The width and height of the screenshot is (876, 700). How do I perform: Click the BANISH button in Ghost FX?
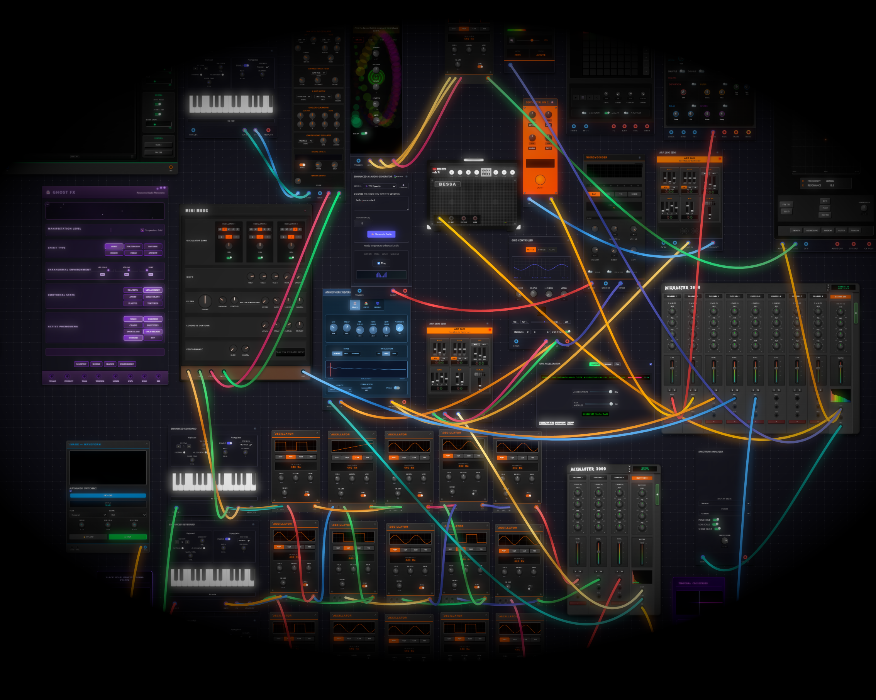click(96, 364)
